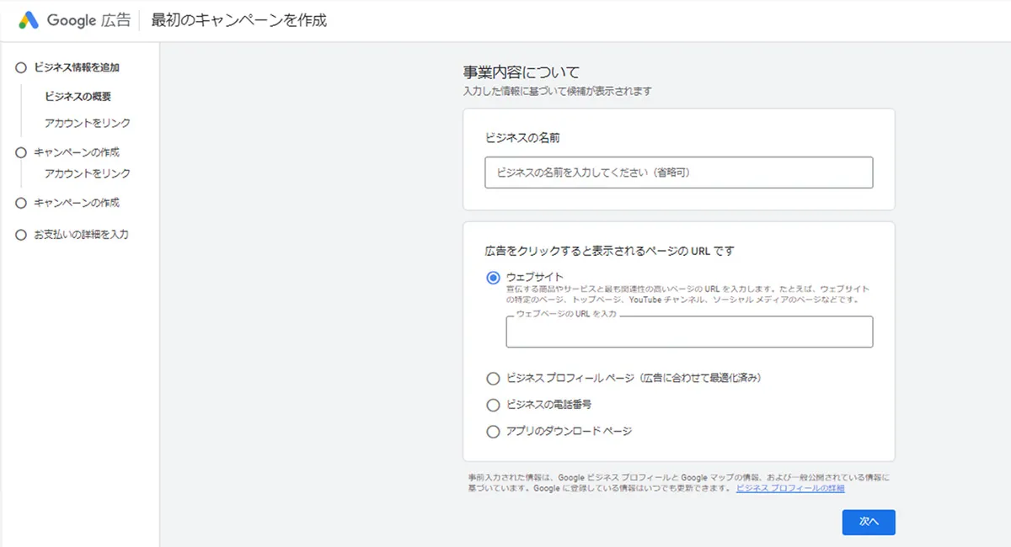Click the second キャンペーンの作成 step circle
The width and height of the screenshot is (1011, 547).
(20, 203)
